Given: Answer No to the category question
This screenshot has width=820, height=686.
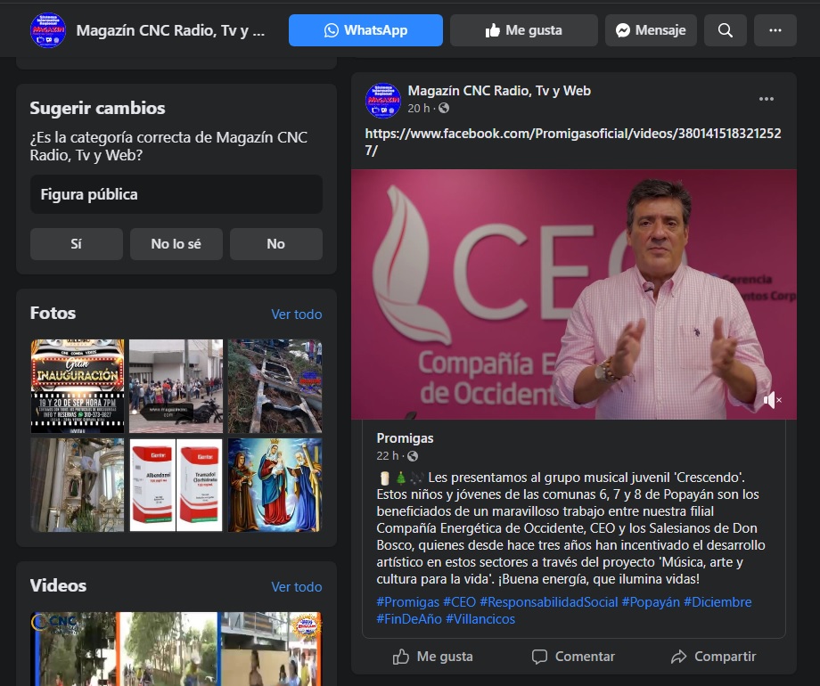Looking at the screenshot, I should [276, 243].
